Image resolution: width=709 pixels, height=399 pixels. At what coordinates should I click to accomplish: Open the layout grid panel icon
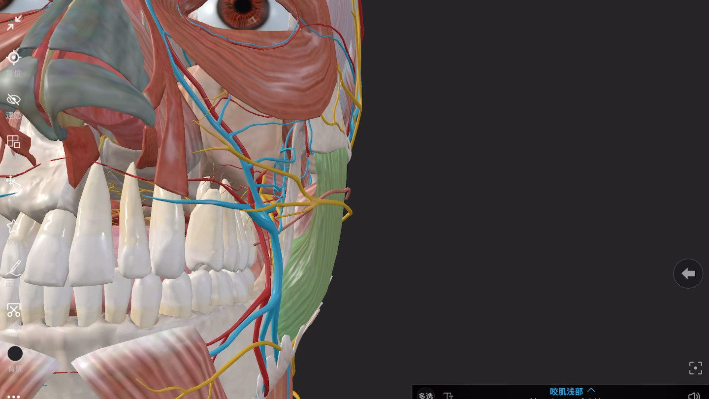point(14,142)
